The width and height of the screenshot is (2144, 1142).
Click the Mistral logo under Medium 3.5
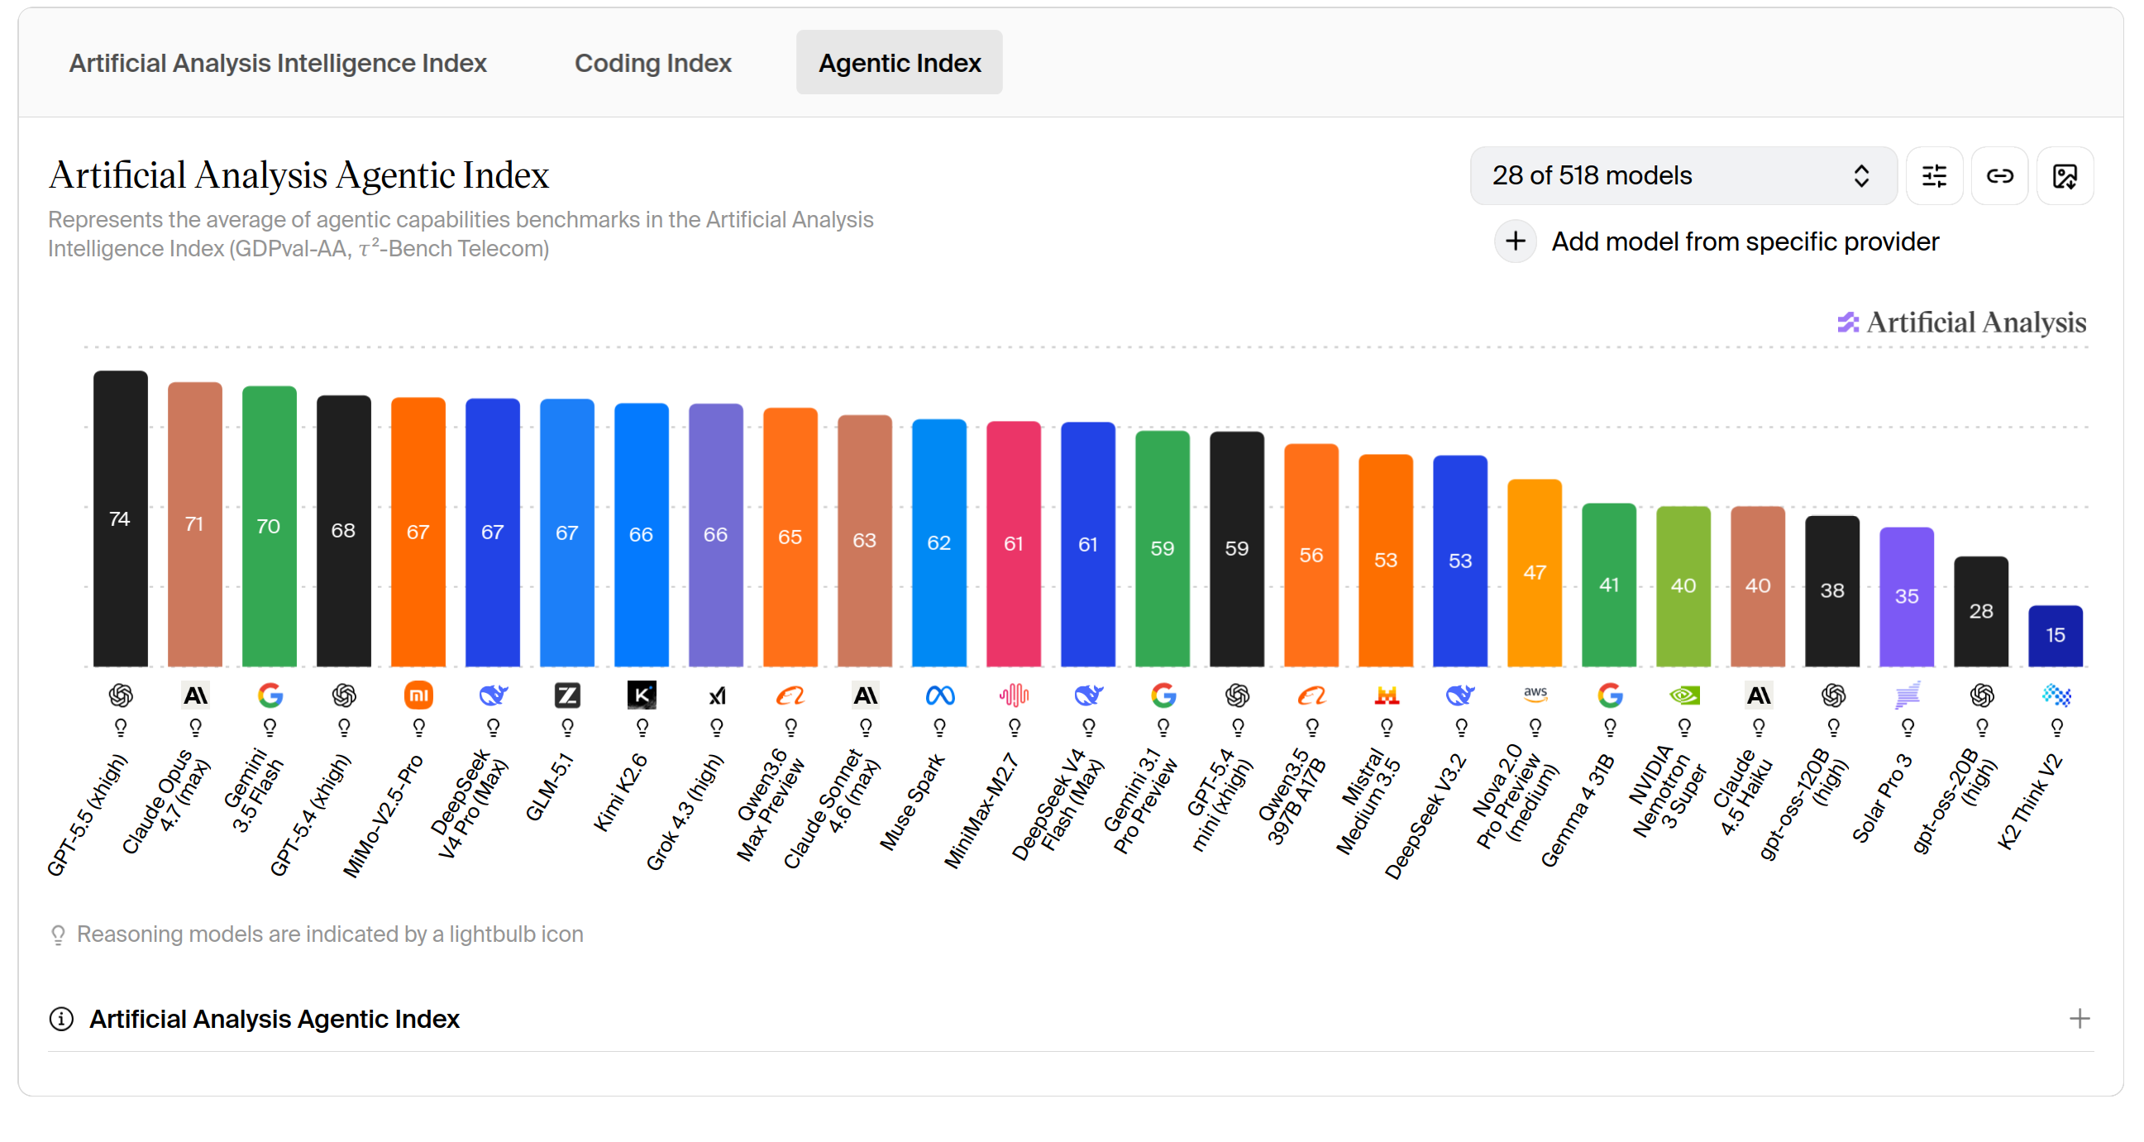coord(1386,695)
